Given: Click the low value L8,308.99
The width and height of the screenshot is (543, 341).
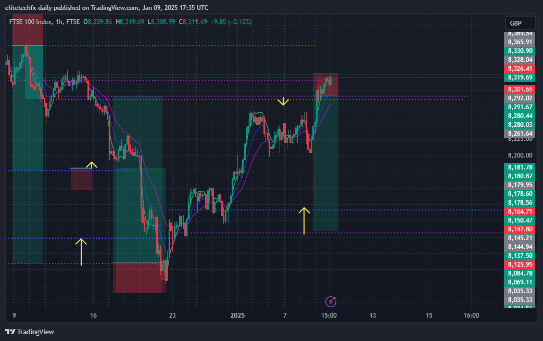Looking at the screenshot, I should point(161,22).
